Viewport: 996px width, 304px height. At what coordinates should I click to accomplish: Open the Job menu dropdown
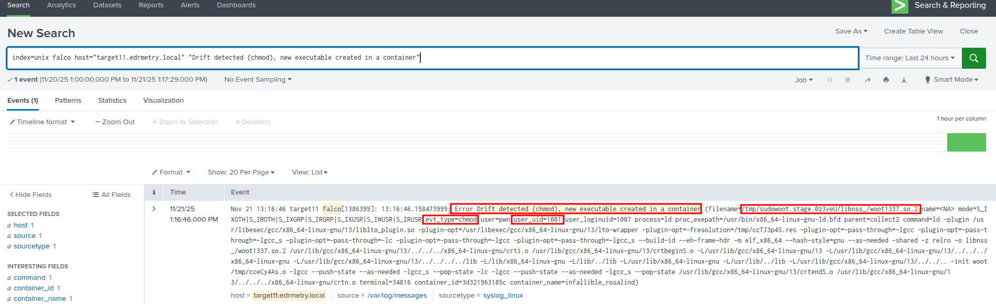pos(803,80)
